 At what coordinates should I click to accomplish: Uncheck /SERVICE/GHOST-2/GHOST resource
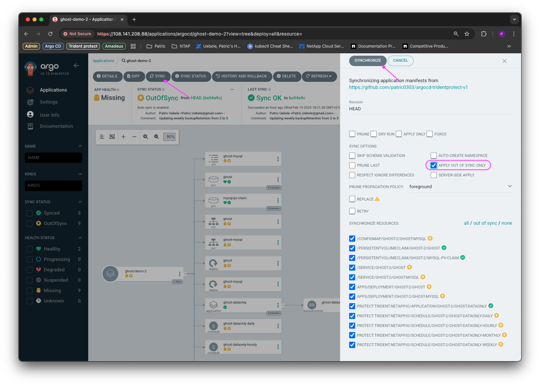(352, 268)
